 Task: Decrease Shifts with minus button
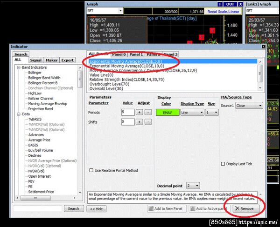tap(148, 122)
